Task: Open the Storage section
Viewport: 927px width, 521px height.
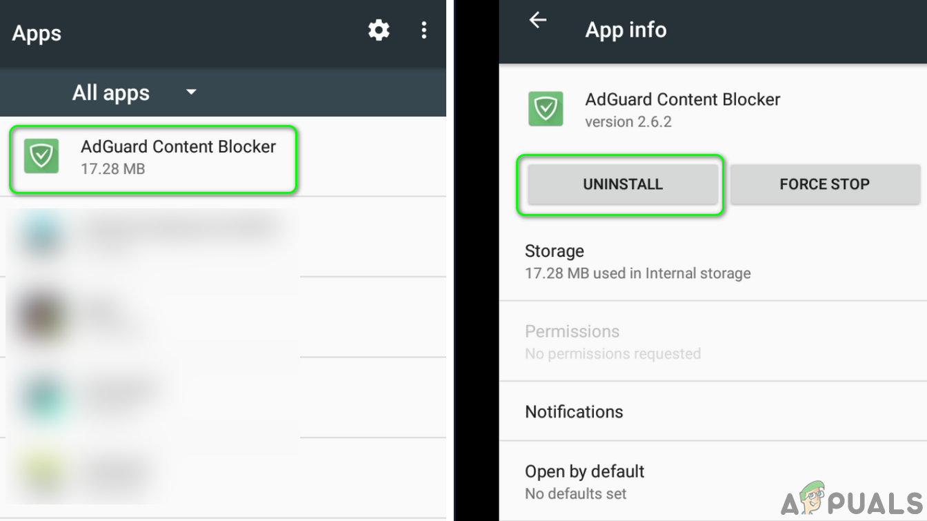Action: 712,262
